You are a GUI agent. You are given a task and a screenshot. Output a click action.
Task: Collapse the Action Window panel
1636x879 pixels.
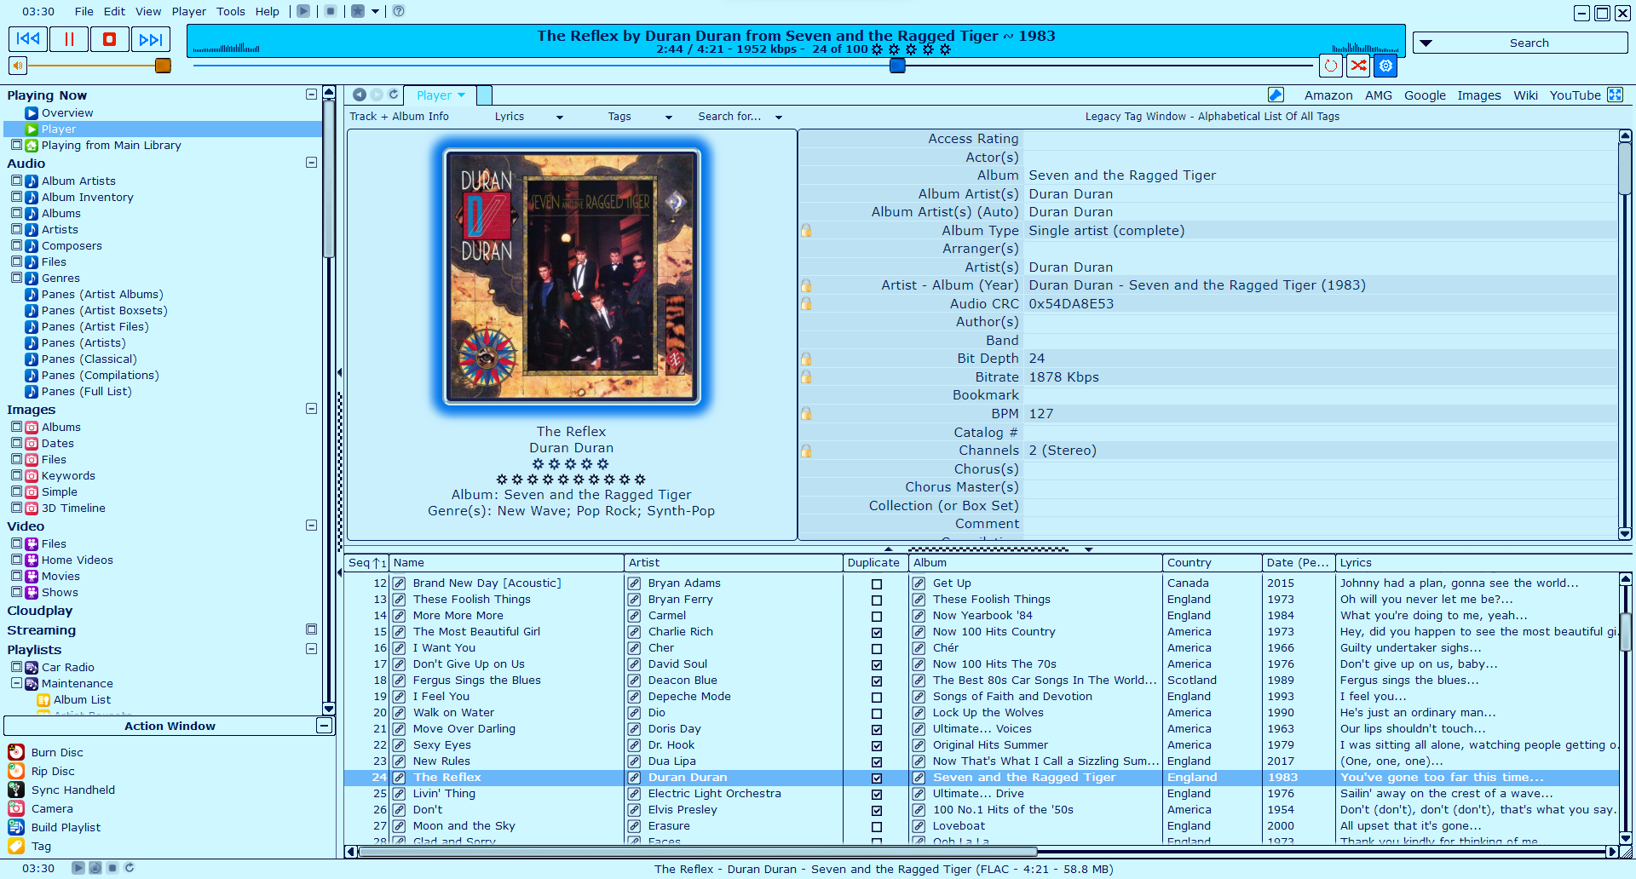tap(324, 726)
